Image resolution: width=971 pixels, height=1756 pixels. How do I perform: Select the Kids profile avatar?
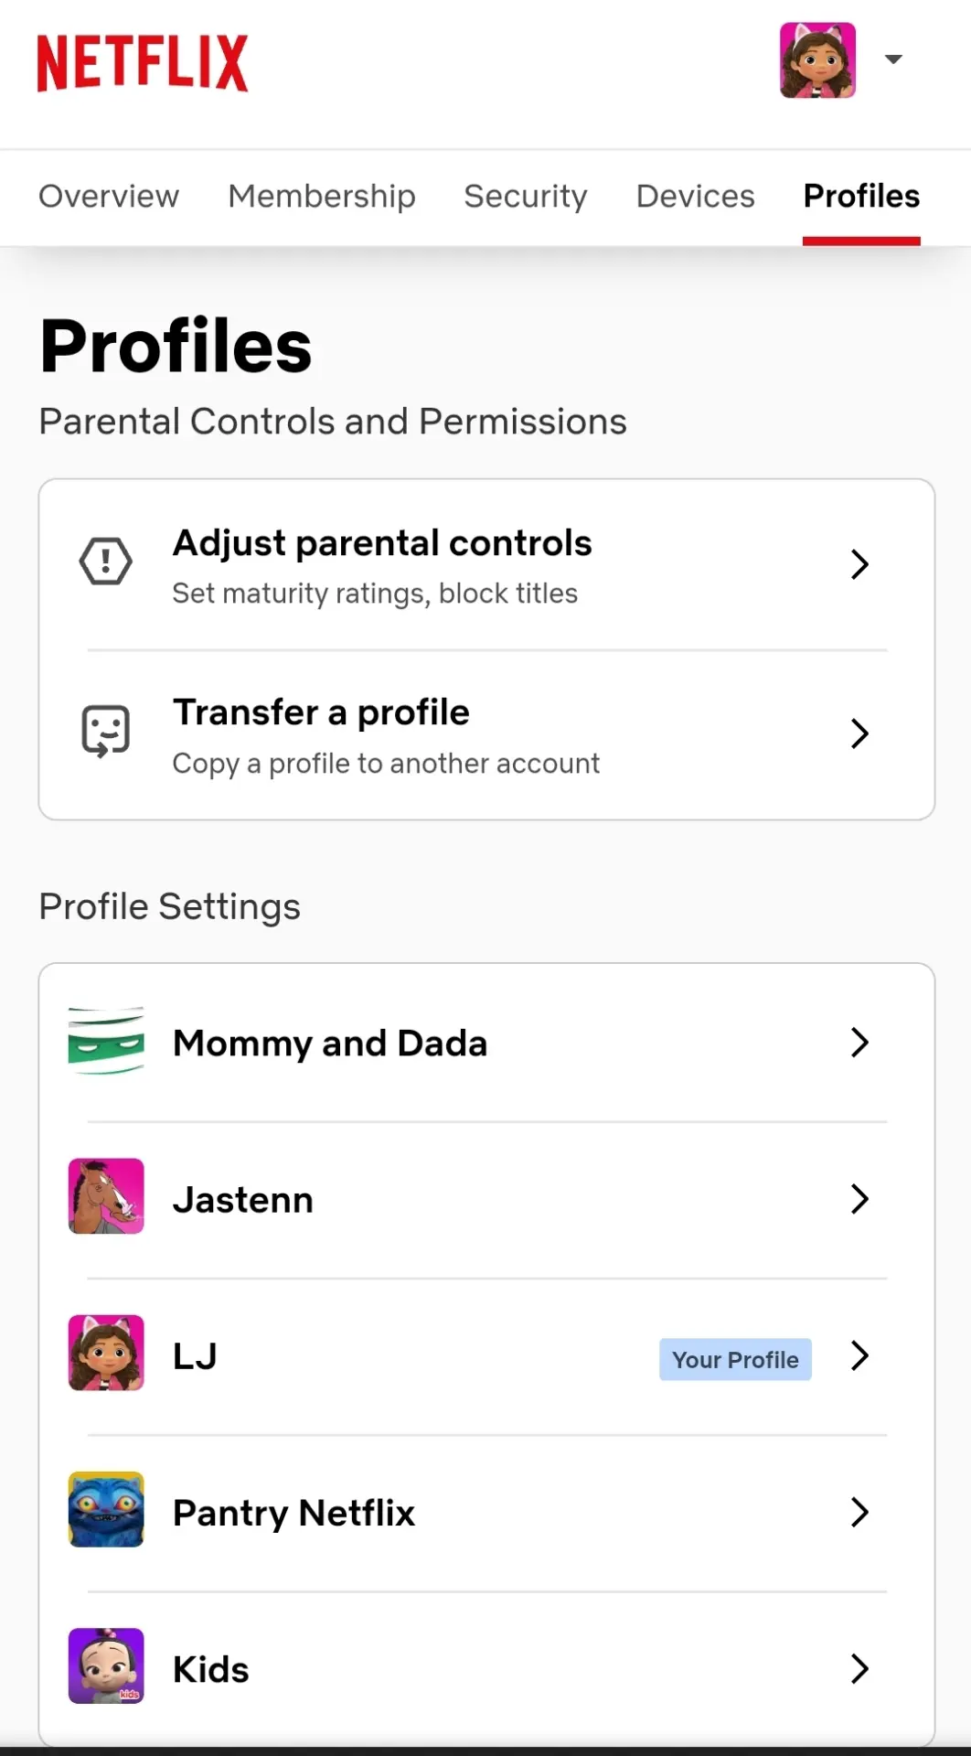[x=106, y=1665]
